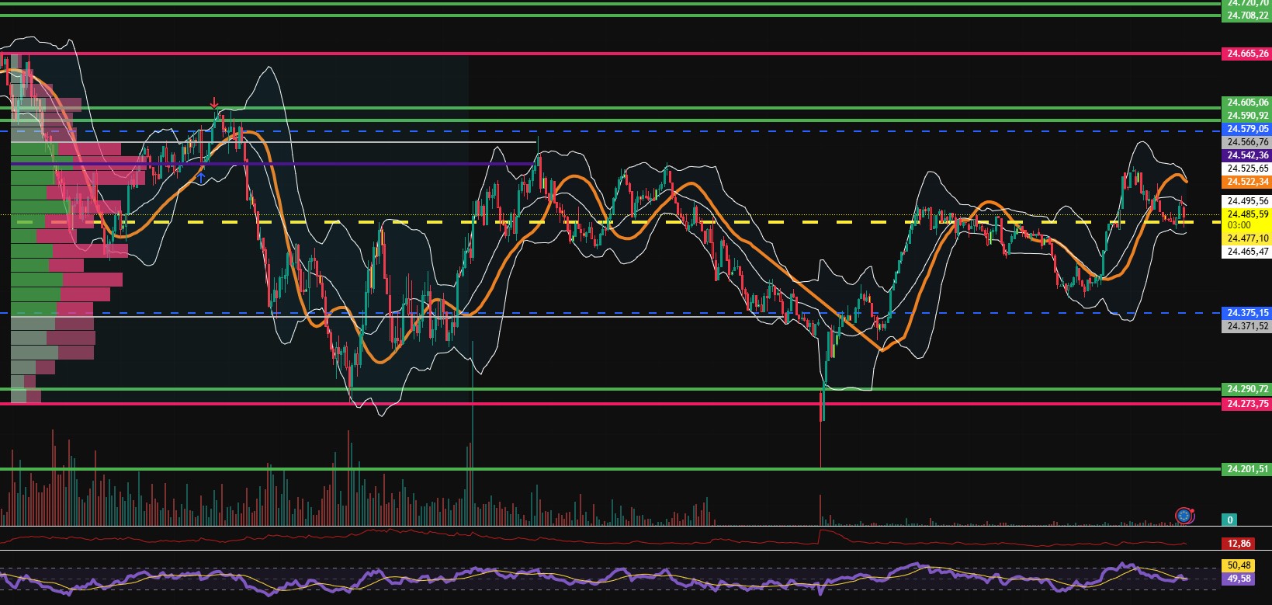The image size is (1272, 605).
Task: Select the pink 24.665,26 price label
Action: pos(1246,54)
